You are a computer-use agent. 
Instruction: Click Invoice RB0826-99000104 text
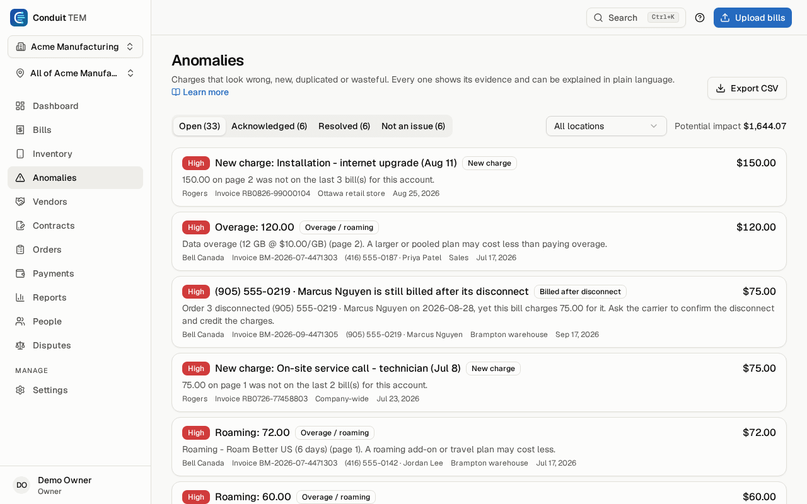(x=262, y=193)
